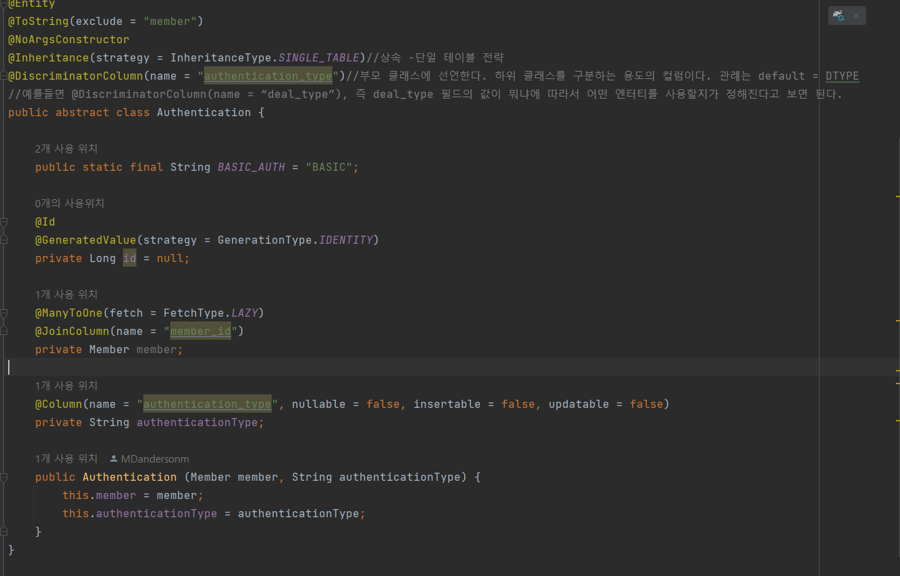This screenshot has width=900, height=576.
Task: Click the @GeneratedValue annotation text
Action: pyautogui.click(x=86, y=240)
